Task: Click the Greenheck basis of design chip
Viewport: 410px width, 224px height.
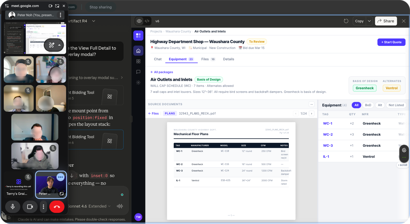Action: 365,88
